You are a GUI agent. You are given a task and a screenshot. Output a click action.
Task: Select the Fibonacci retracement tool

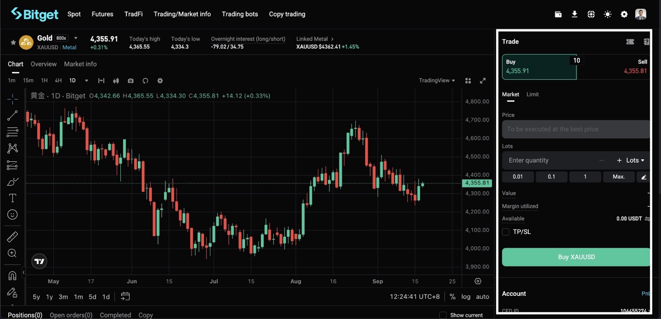[x=12, y=132]
